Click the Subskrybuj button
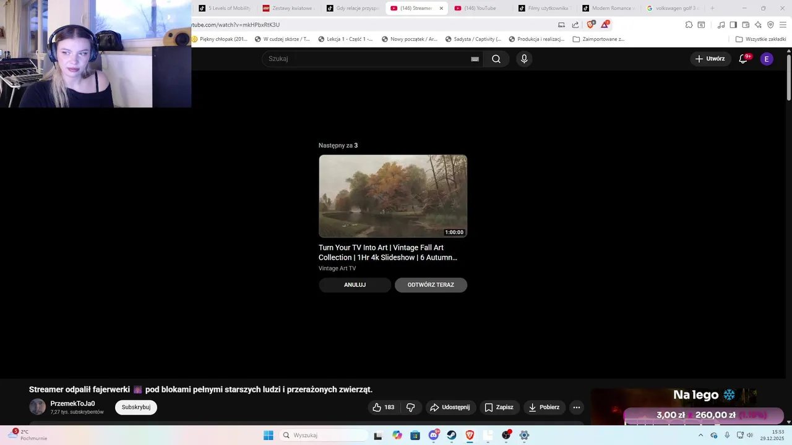 pyautogui.click(x=136, y=407)
